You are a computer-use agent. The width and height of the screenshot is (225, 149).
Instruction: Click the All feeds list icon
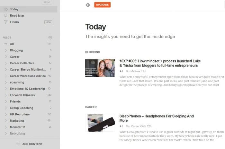click(x=5, y=44)
